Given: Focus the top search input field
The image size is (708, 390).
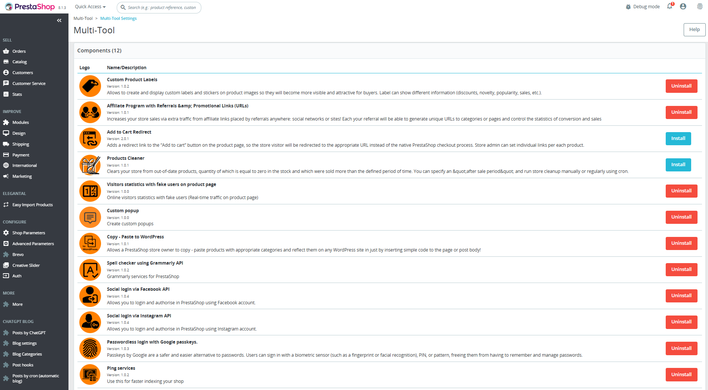Looking at the screenshot, I should tap(159, 7).
